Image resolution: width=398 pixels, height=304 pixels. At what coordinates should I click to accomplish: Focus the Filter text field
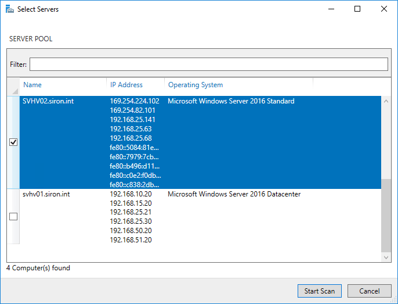(209, 64)
